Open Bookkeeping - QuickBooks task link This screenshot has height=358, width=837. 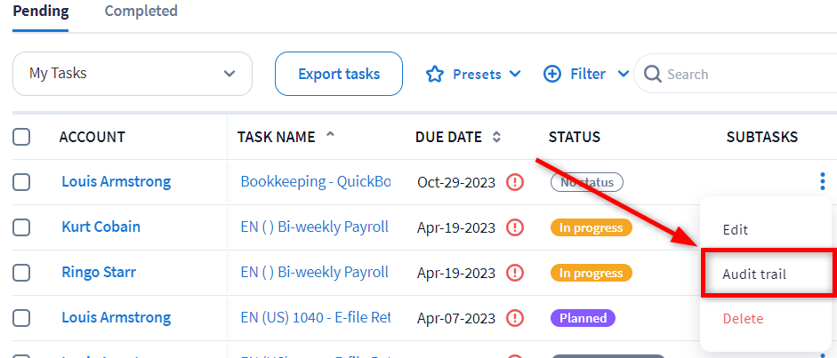click(x=316, y=182)
